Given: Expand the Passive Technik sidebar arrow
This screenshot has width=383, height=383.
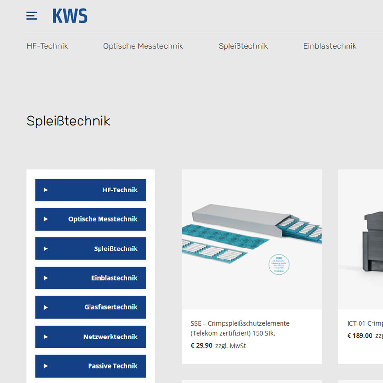Looking at the screenshot, I should coord(46,366).
